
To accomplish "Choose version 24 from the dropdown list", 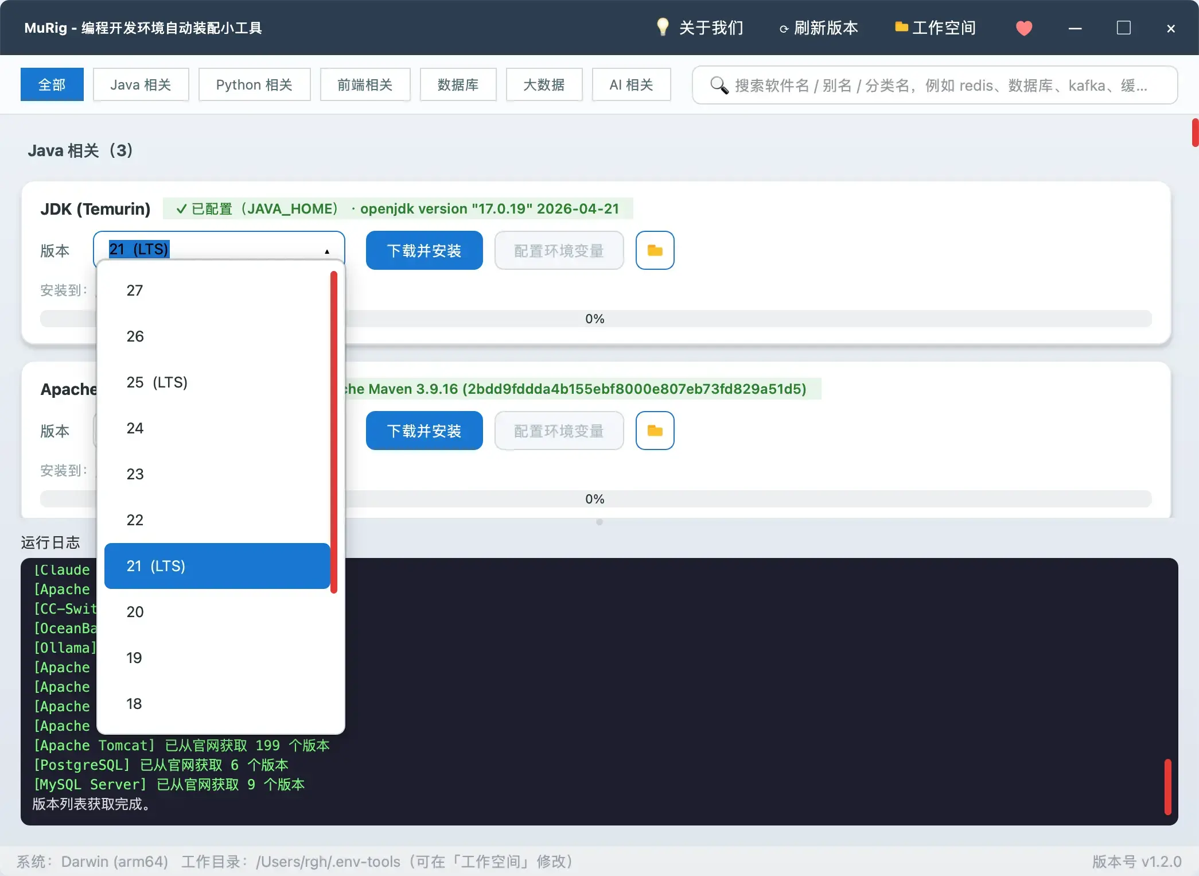I will [x=217, y=428].
